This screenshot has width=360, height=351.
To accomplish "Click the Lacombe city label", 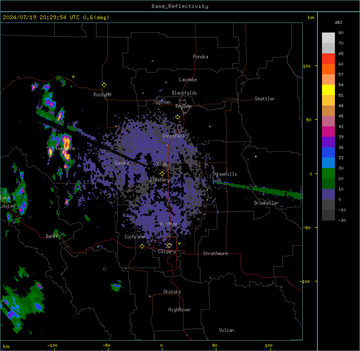I will pyautogui.click(x=188, y=80).
